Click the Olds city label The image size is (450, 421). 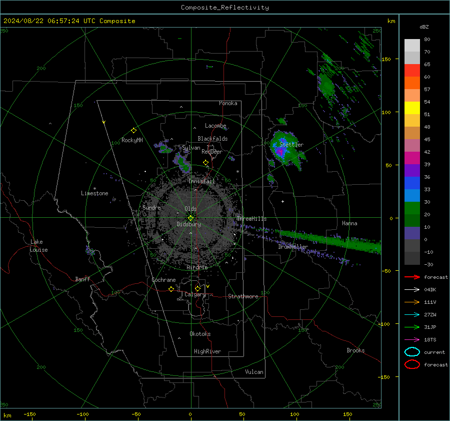190,209
